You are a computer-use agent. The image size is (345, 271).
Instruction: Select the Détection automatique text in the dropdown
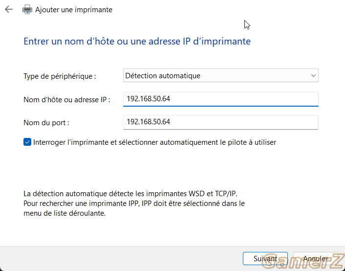pos(163,76)
